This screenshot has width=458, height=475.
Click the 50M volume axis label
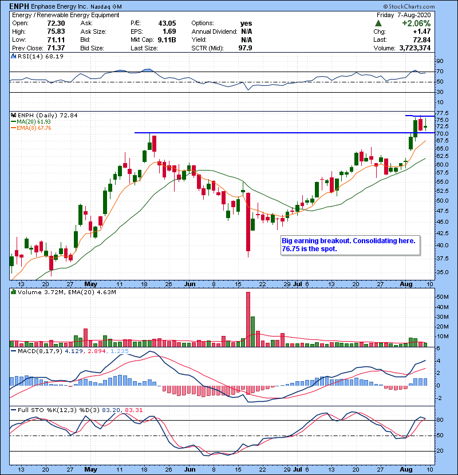pos(442,297)
